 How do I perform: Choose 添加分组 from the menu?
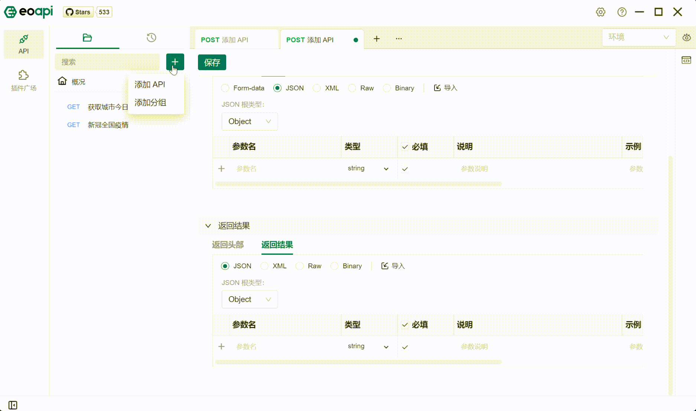[150, 103]
